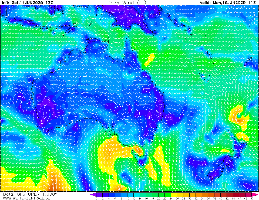Click the 50 label on the color scale
This screenshot has width=259, height=200.
252,198
